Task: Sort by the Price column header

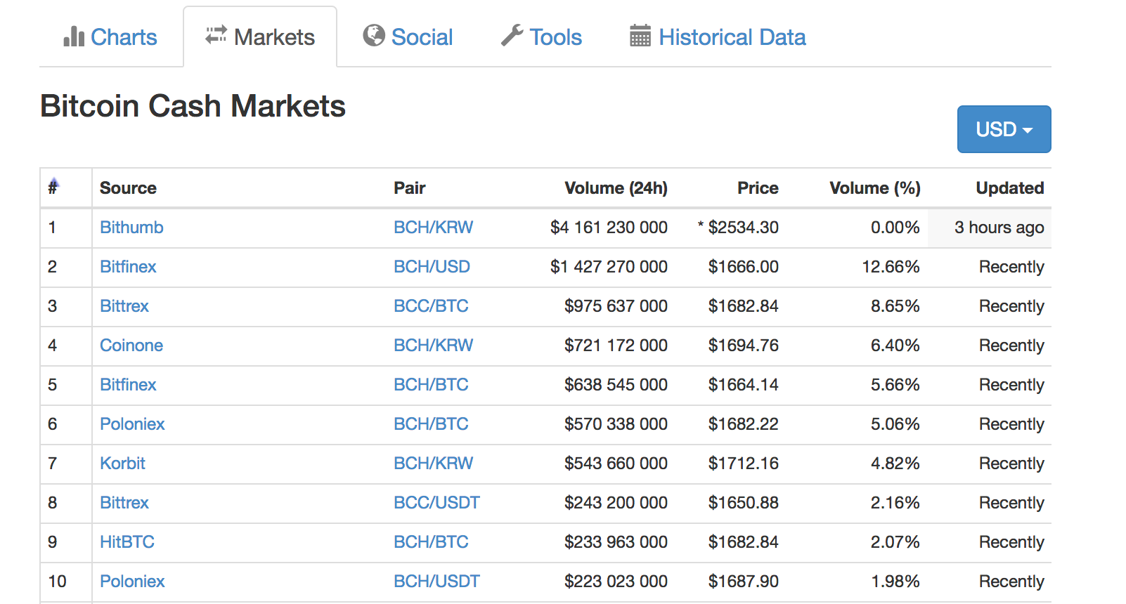Action: point(758,188)
